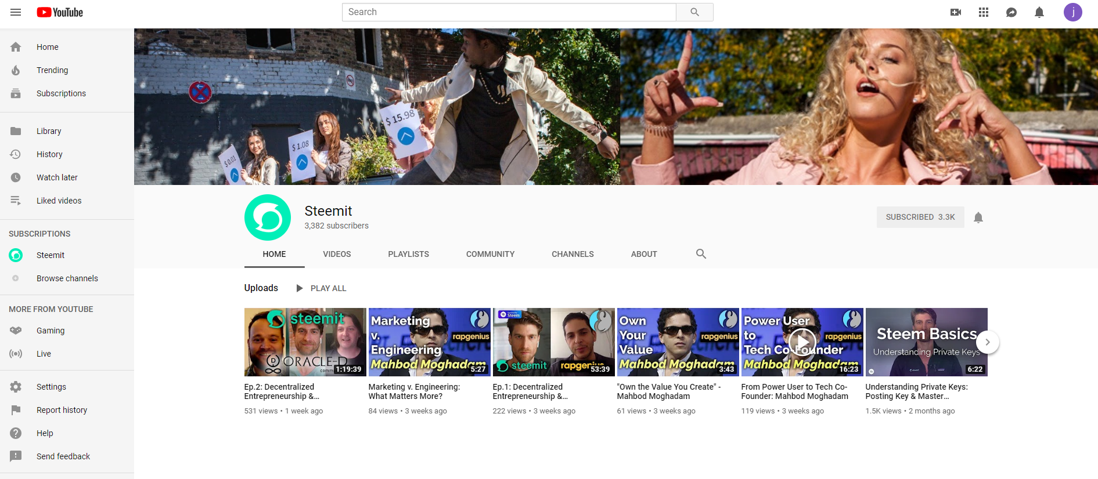Screen dimensions: 1098x479
Task: Open title 'Own the Value You Create'
Action: (x=669, y=391)
